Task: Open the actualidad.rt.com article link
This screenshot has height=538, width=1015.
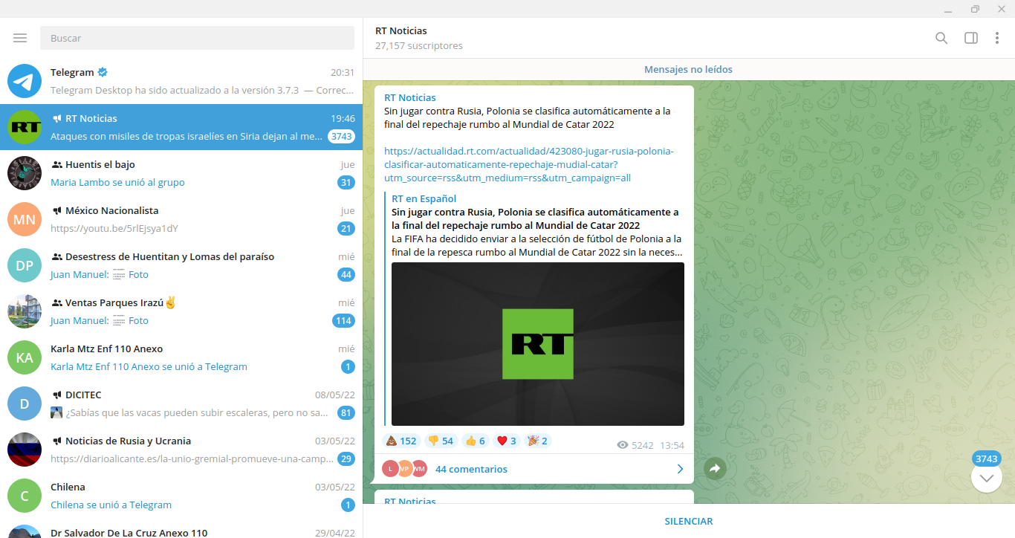Action: click(x=529, y=165)
